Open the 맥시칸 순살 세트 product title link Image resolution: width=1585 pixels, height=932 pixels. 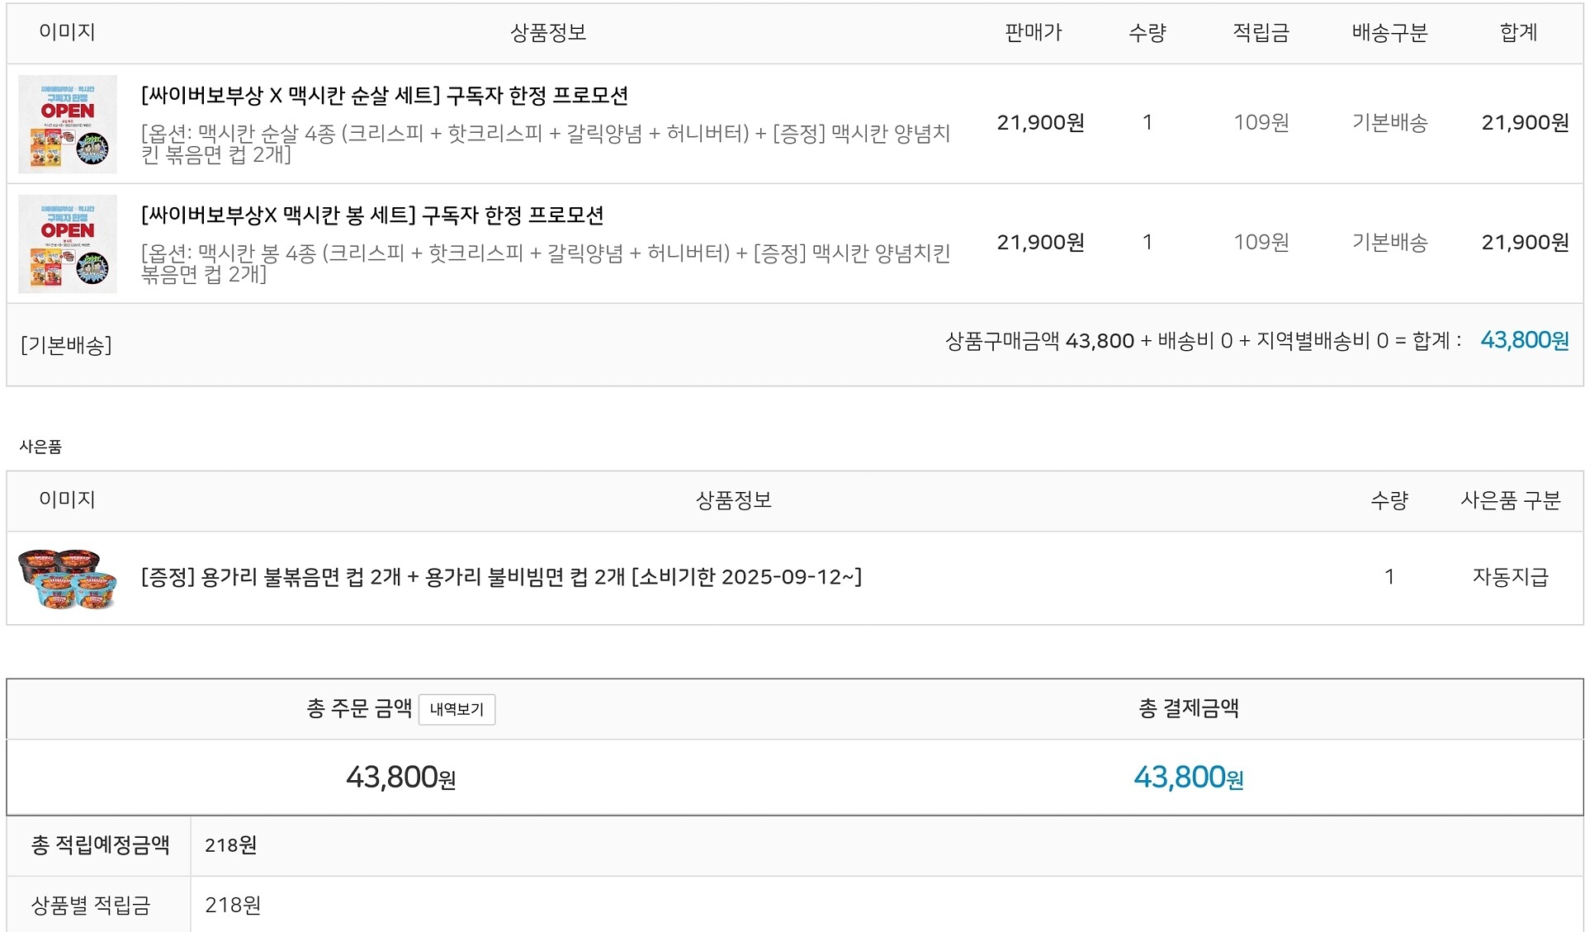(385, 96)
